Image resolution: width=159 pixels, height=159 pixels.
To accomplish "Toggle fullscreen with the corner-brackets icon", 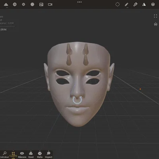I will (155, 16).
